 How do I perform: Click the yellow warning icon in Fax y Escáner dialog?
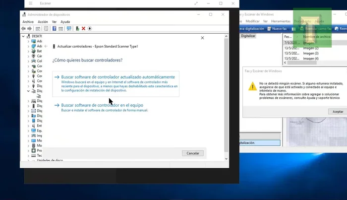252,86
